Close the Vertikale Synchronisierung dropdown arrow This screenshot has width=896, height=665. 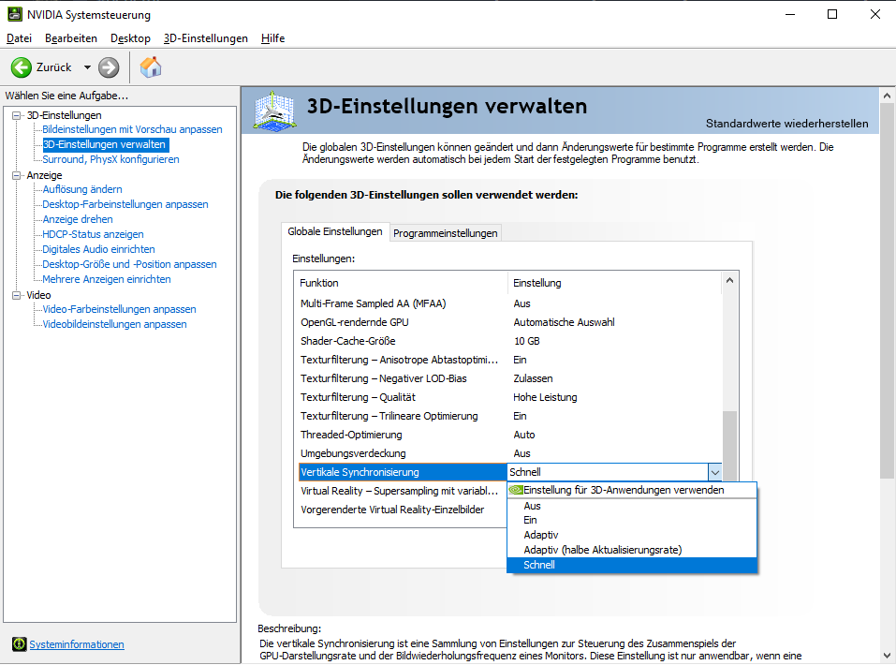coord(714,472)
